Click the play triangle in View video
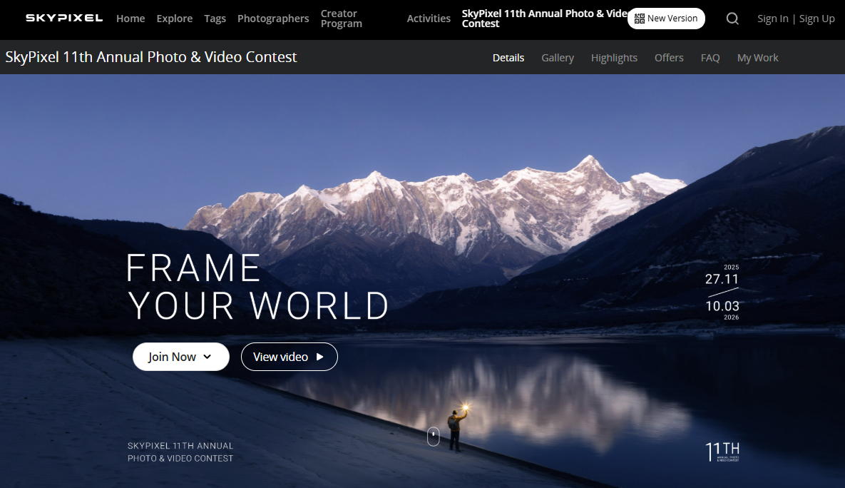 pyautogui.click(x=319, y=357)
